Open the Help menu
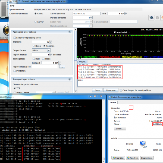163x163 pixels. (12, 5)
